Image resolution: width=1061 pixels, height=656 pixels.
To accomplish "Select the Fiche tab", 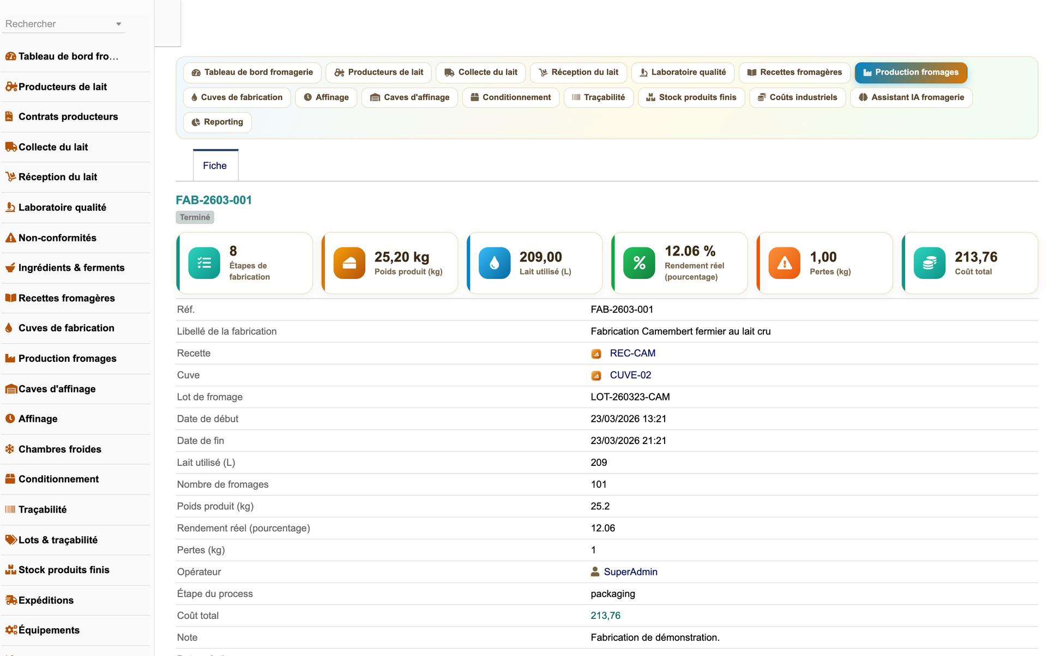I will (215, 166).
